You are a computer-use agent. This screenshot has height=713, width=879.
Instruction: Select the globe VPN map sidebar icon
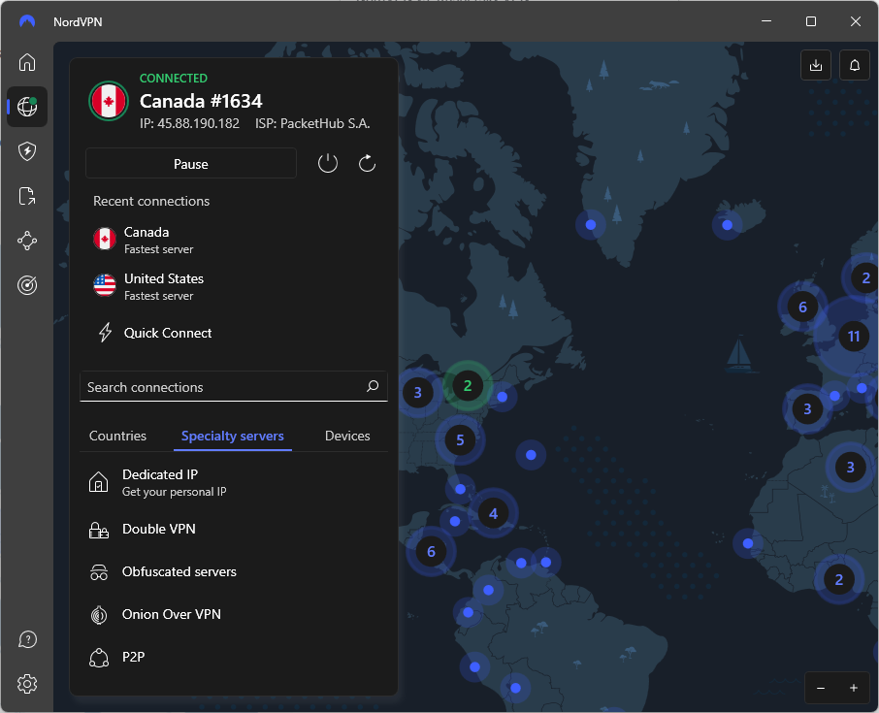pos(27,107)
